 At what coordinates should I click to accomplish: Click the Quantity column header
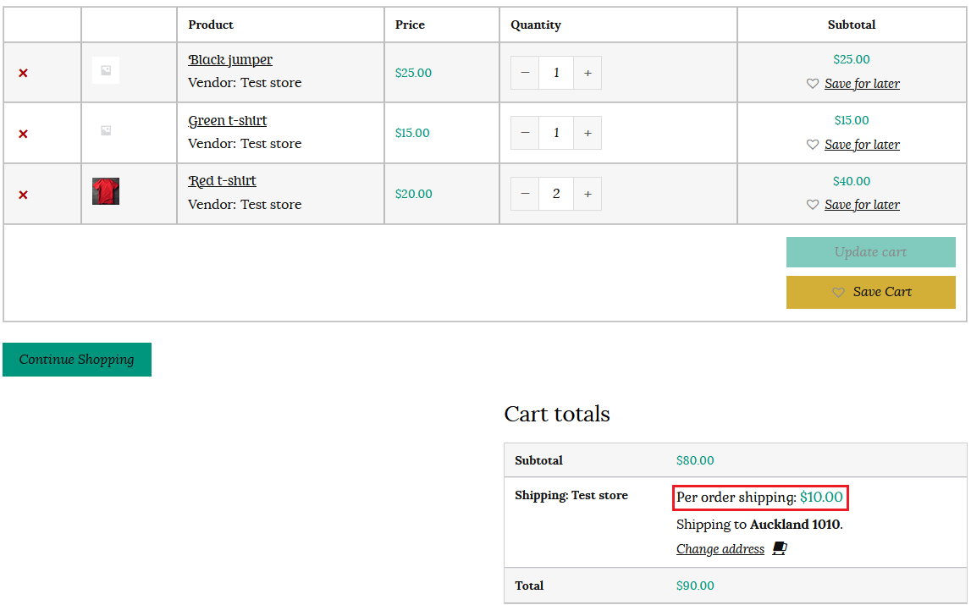coord(536,25)
